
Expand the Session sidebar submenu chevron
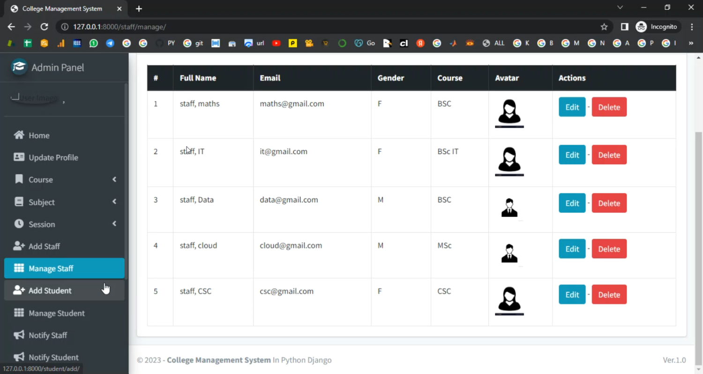click(114, 224)
